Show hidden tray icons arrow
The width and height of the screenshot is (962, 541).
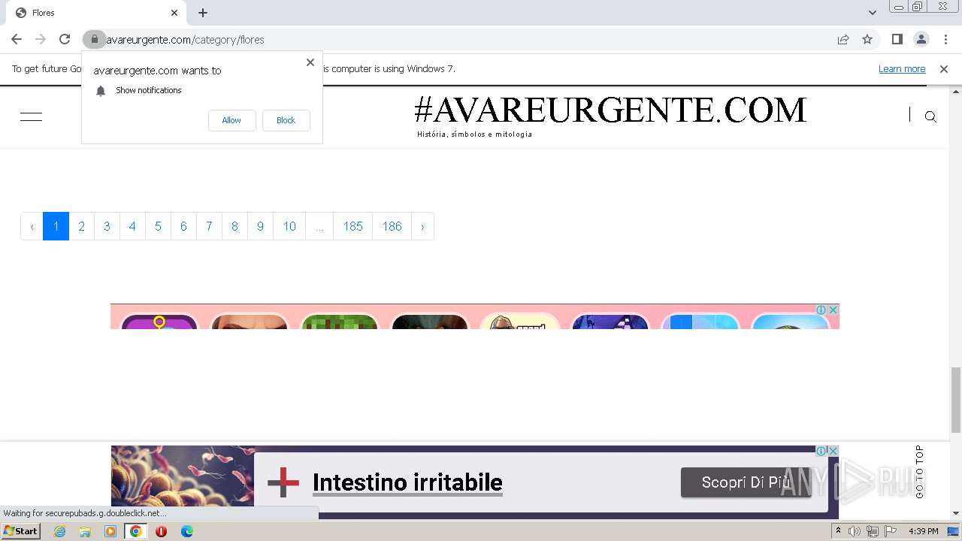point(838,531)
